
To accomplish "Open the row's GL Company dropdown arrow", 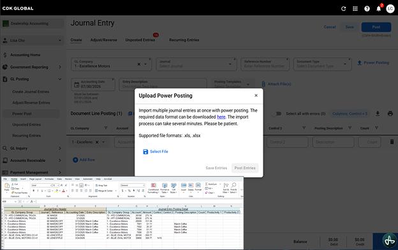I will [x=103, y=142].
